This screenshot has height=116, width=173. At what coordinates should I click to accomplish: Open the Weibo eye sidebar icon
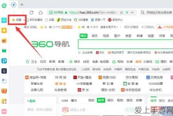tap(4, 41)
